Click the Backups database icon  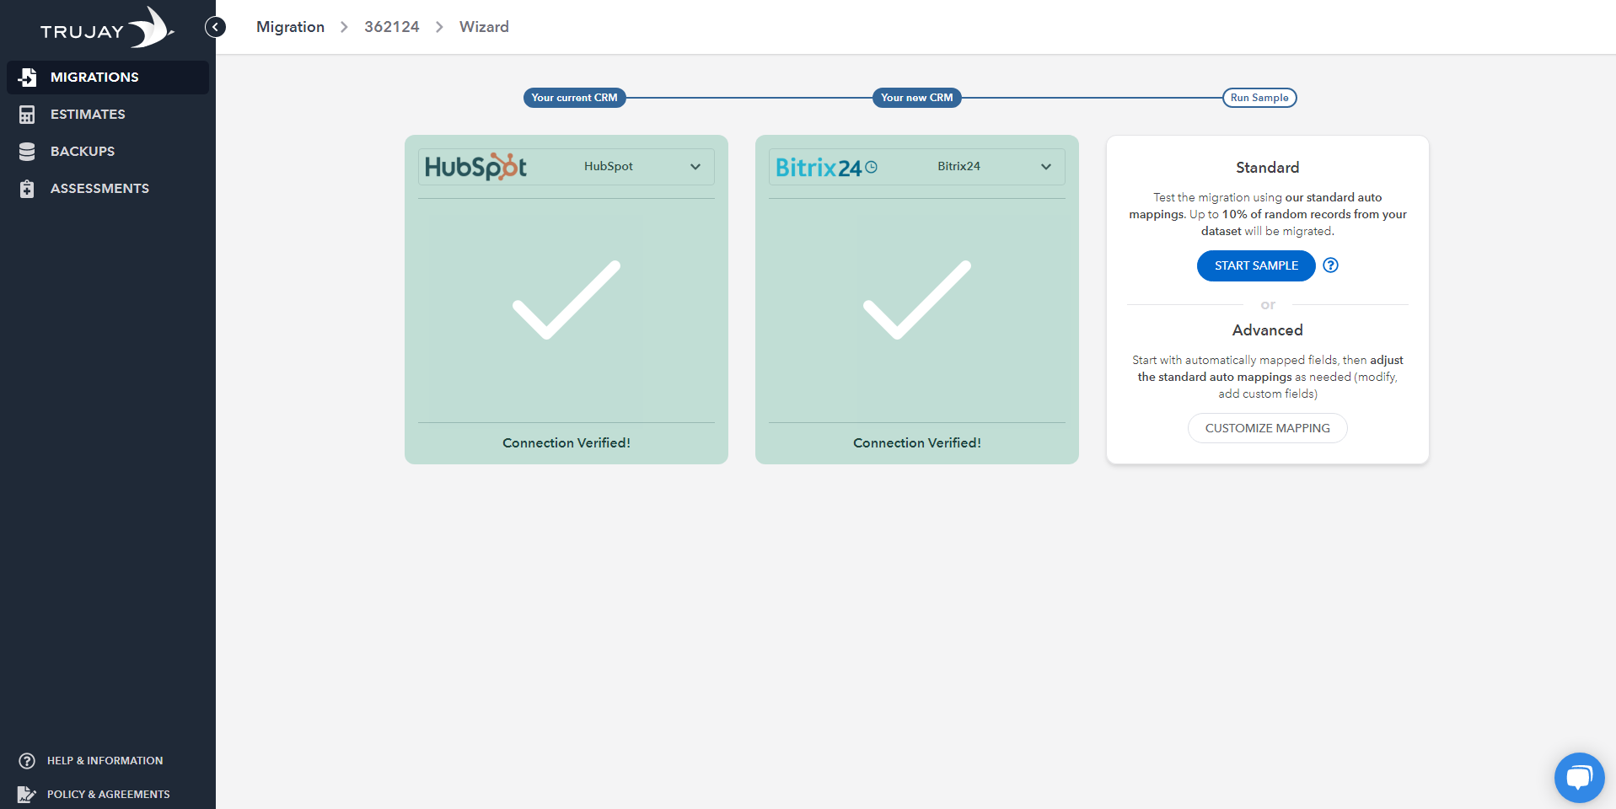(27, 152)
